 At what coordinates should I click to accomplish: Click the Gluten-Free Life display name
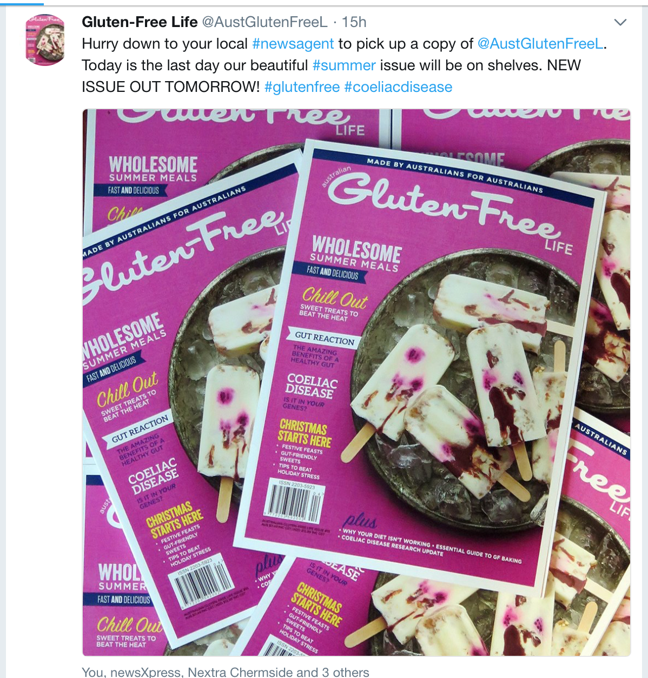pos(140,22)
